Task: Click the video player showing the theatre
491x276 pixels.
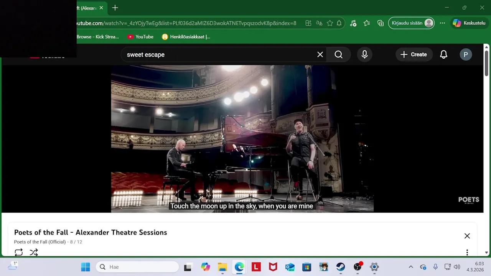Action: pos(242,139)
